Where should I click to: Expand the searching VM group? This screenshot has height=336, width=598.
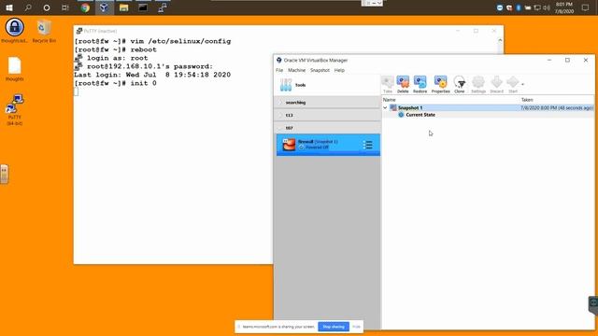click(x=280, y=103)
